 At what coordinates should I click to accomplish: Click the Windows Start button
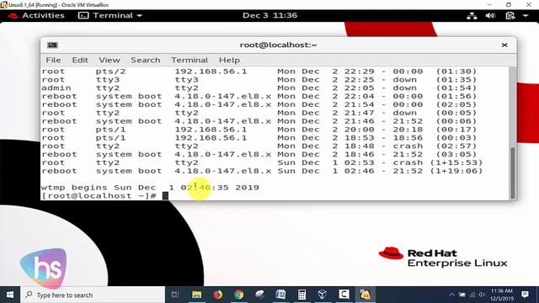(10, 295)
